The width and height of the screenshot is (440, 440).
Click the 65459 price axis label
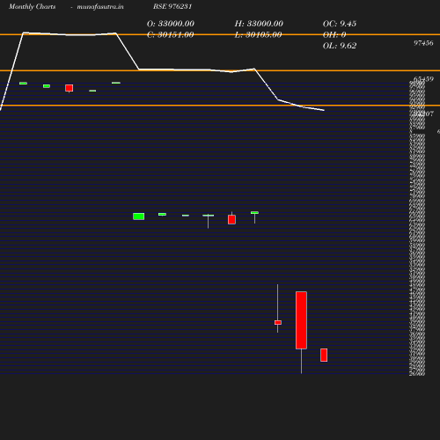tap(423, 78)
